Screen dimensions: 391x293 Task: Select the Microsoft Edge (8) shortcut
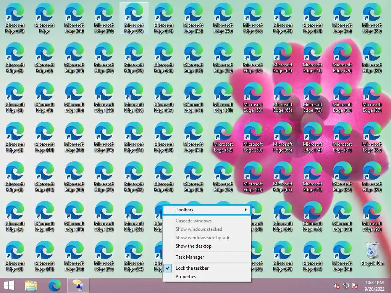[15, 256]
